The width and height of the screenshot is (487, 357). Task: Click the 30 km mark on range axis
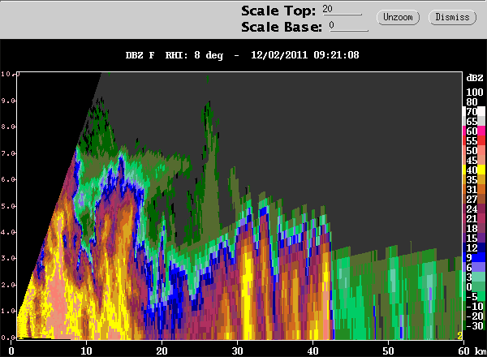[x=238, y=350]
